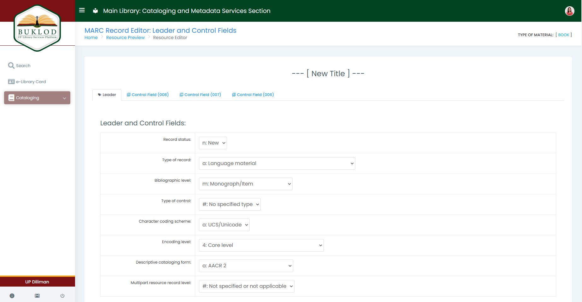Select the Control Field (007) tab
Viewport: 582px width, 302px height.
[x=200, y=94]
